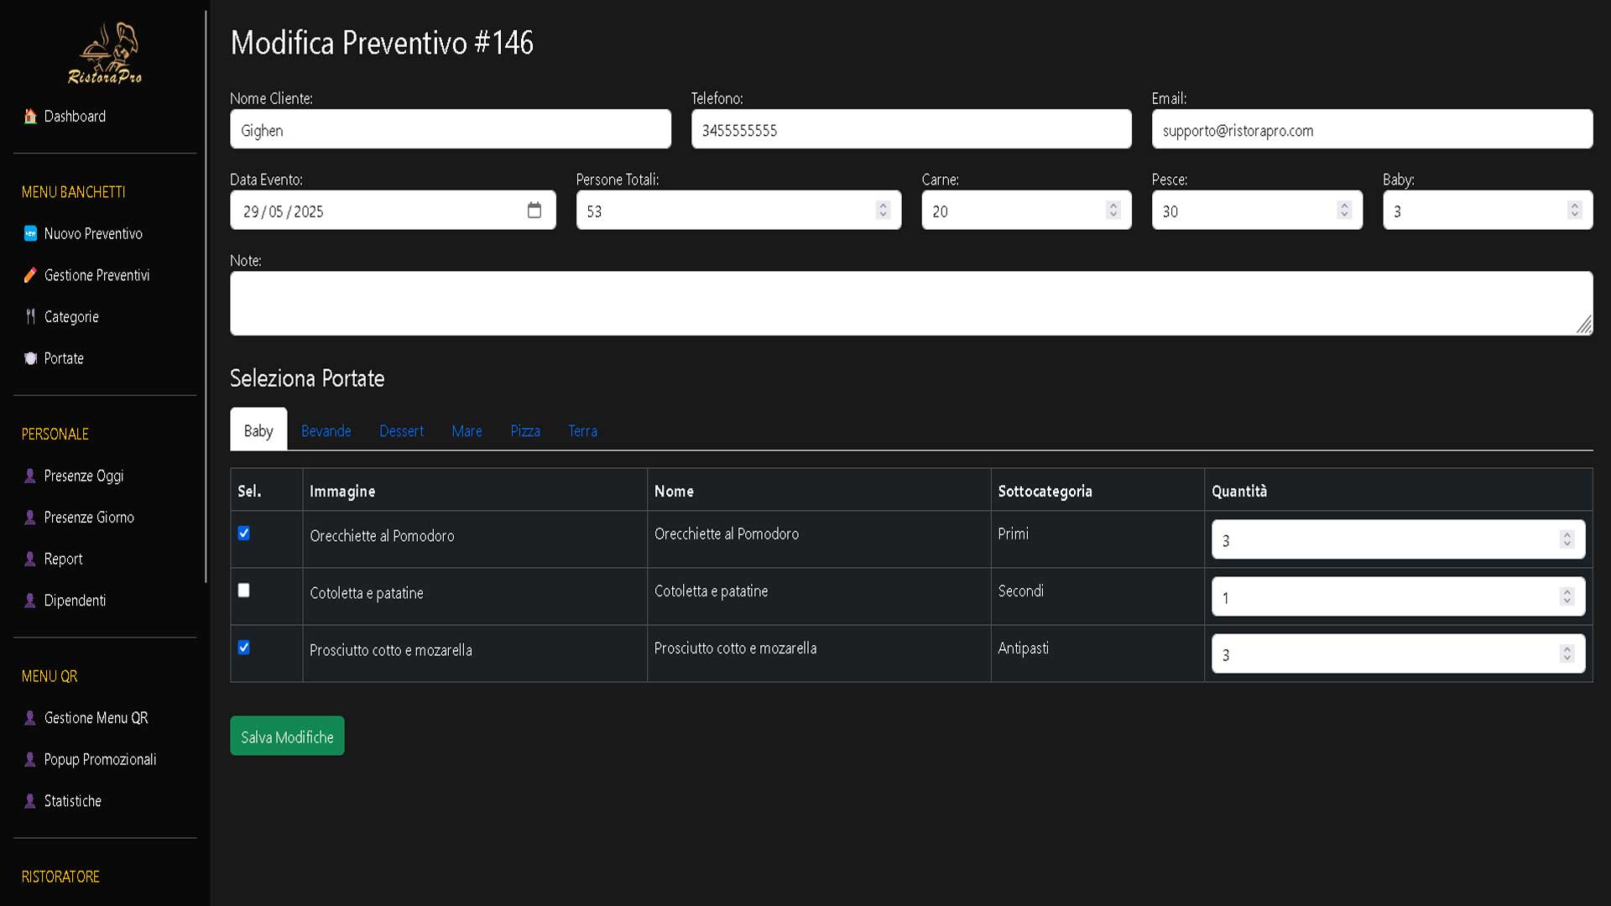Click the Popup Promozionali person icon

tap(30, 759)
